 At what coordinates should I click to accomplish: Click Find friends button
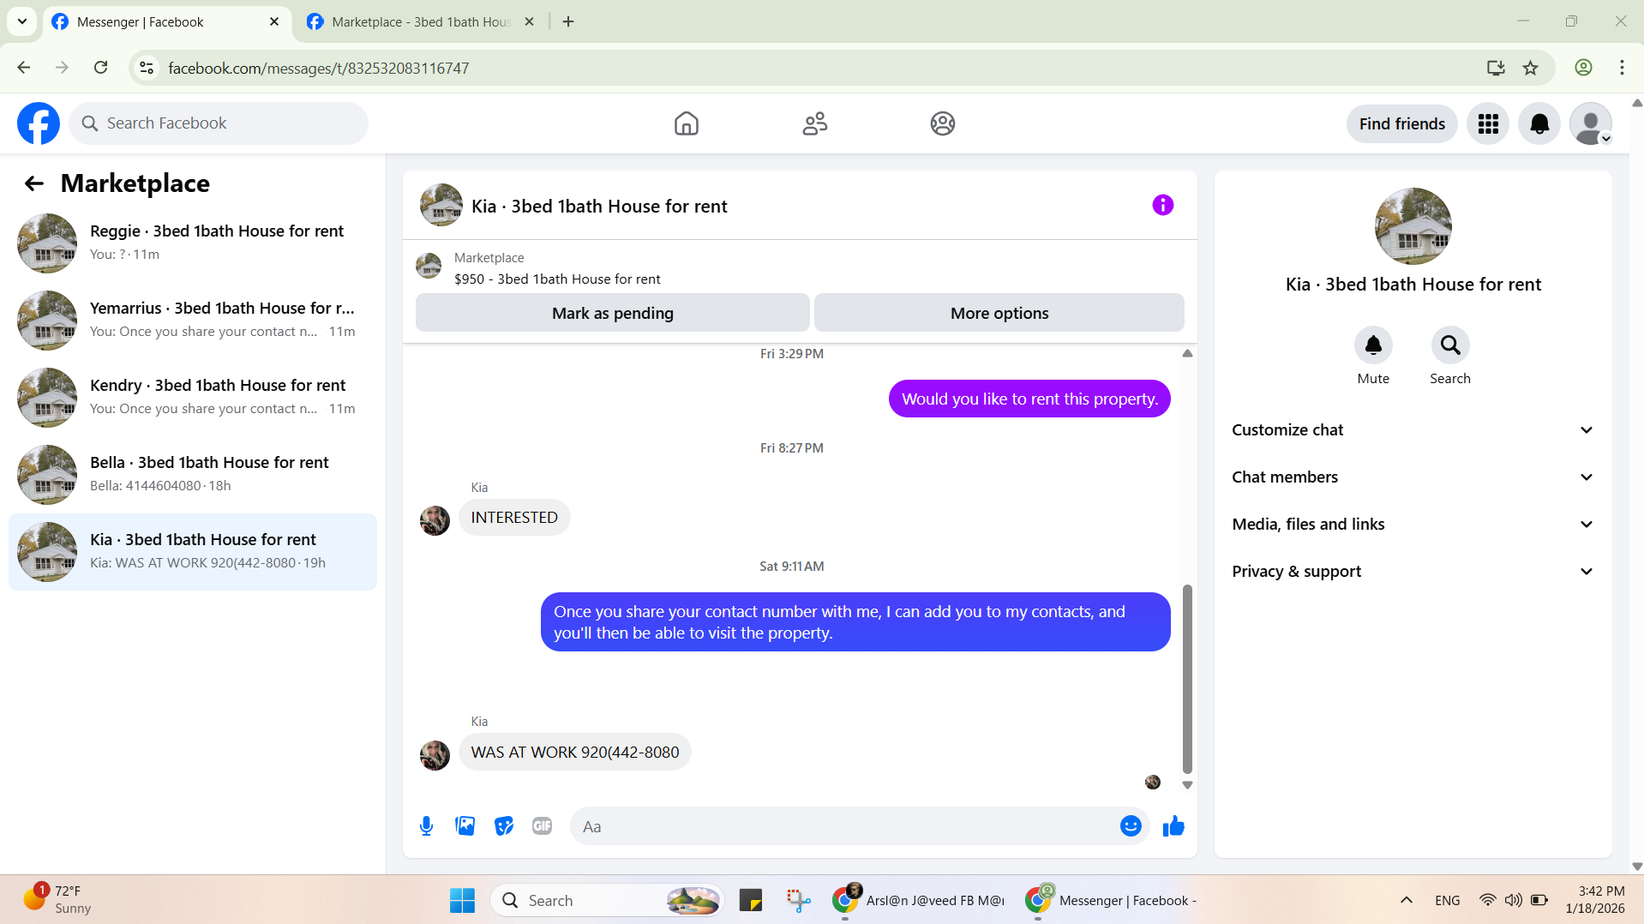point(1401,123)
